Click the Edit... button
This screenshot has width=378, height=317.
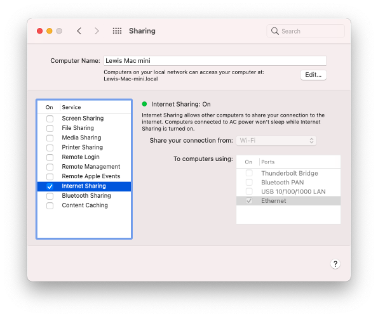313,75
